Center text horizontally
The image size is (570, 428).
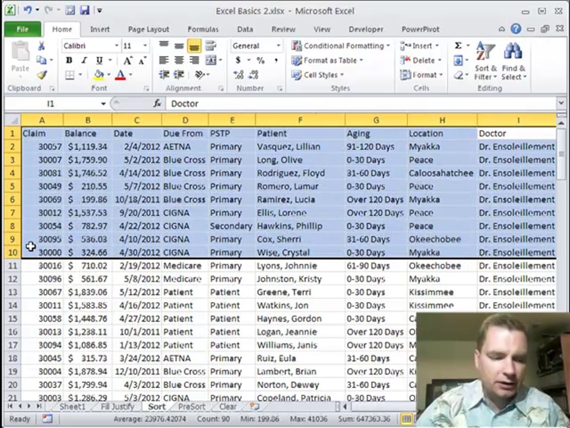tap(179, 61)
